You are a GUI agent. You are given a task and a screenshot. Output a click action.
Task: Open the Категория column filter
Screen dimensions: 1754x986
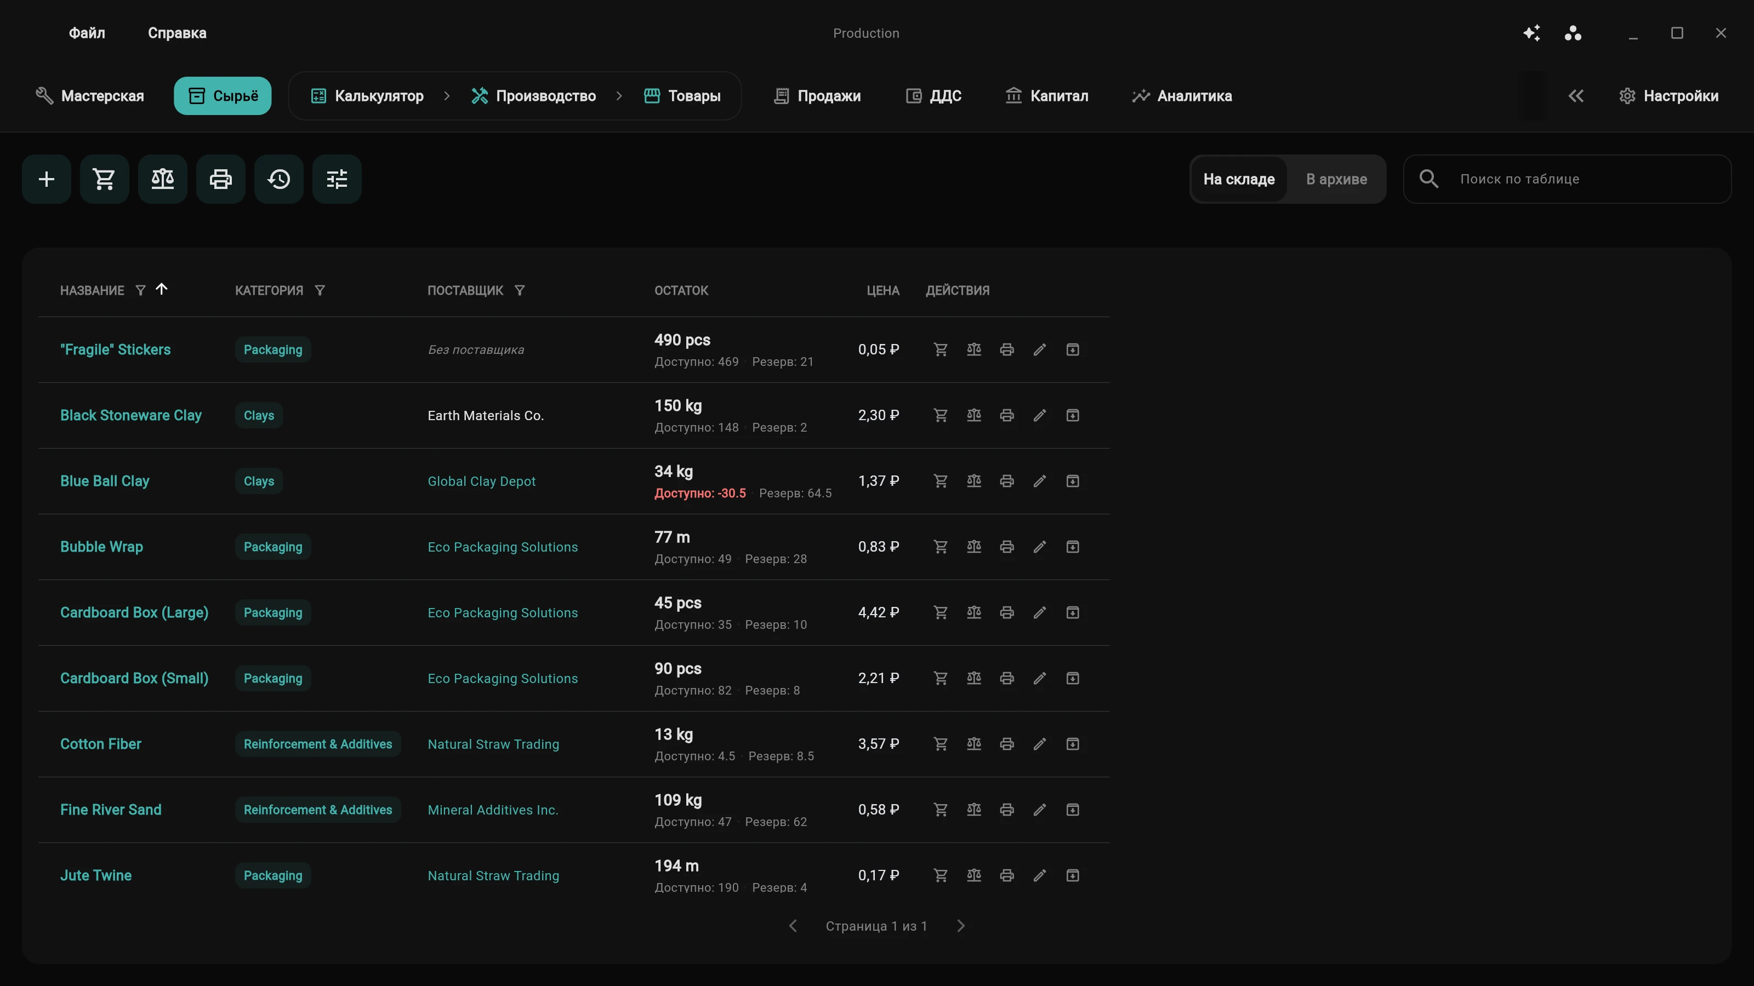[x=320, y=290]
